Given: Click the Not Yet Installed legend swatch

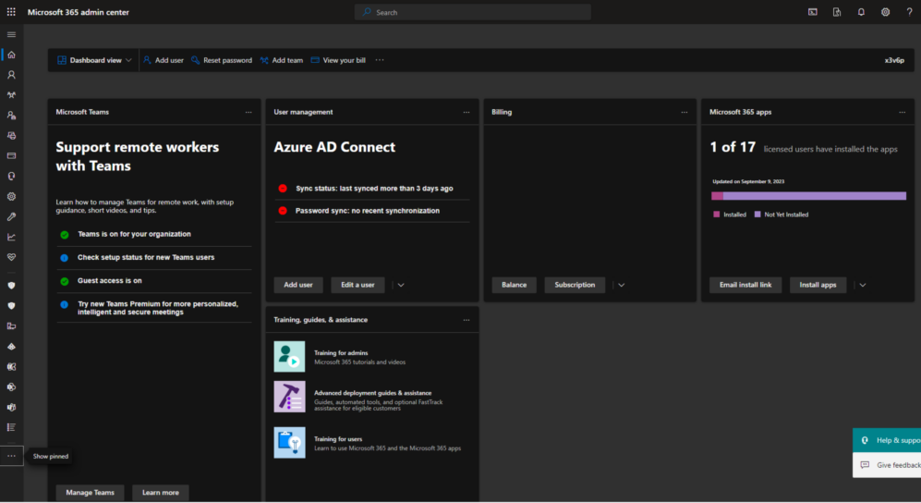Looking at the screenshot, I should pyautogui.click(x=757, y=215).
